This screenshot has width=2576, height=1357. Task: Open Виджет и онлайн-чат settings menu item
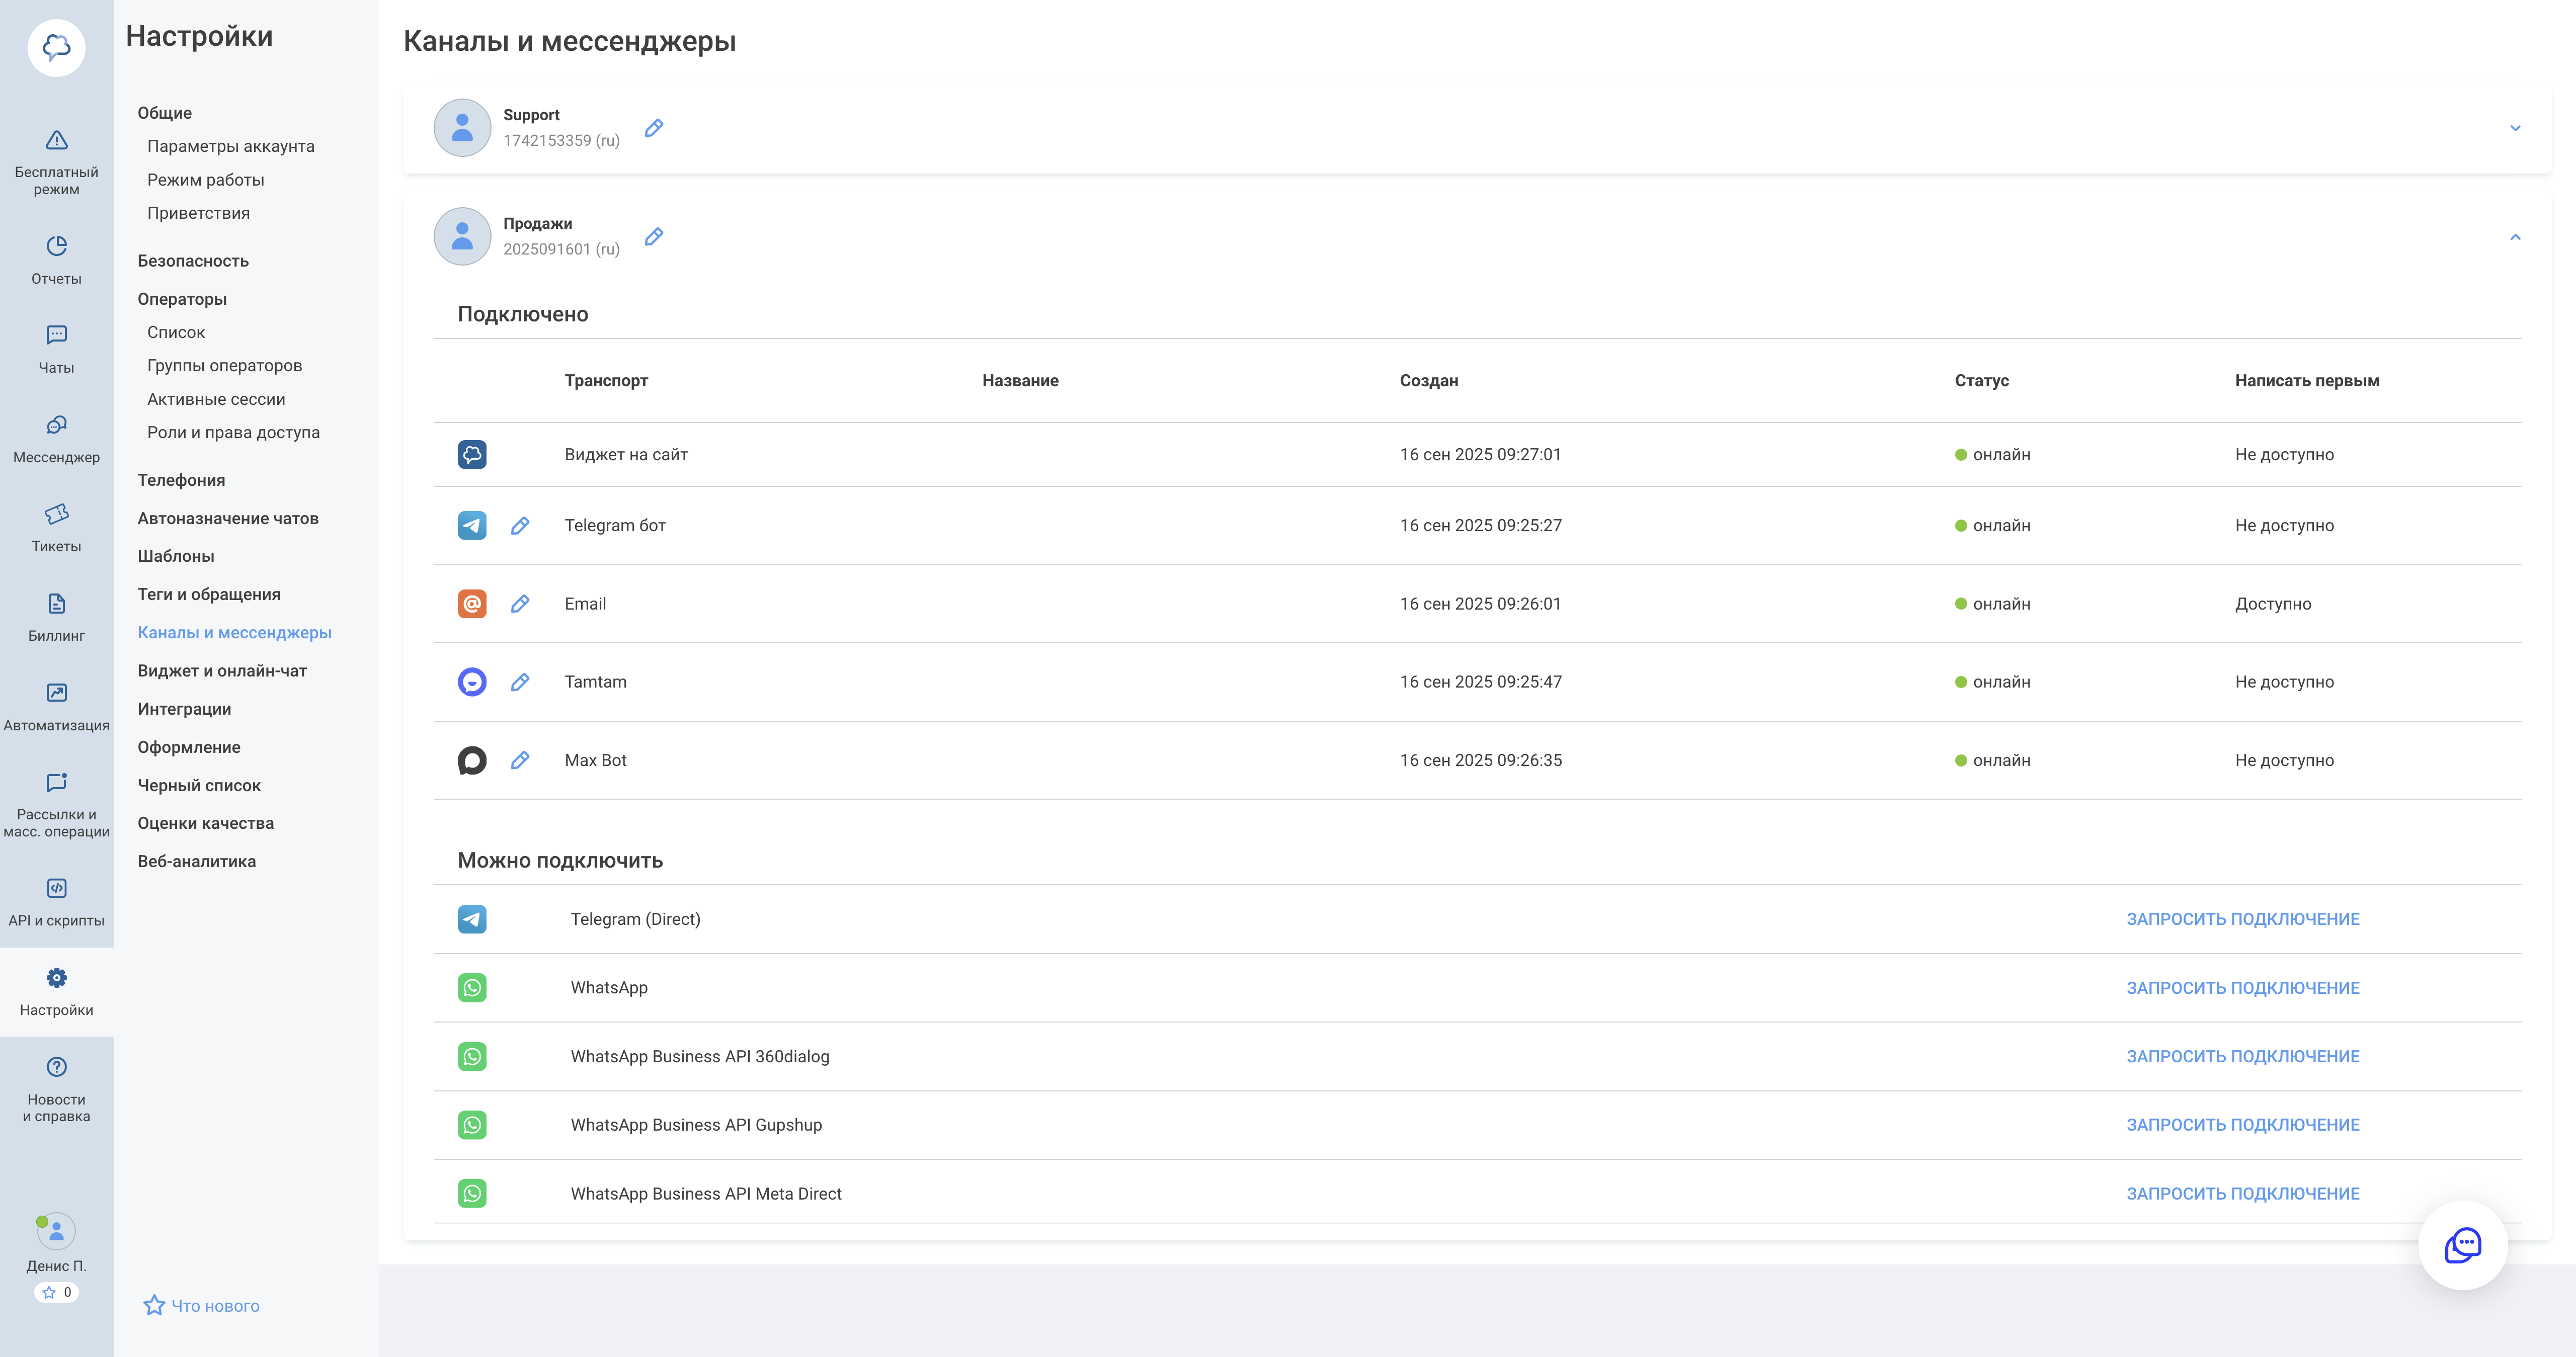[222, 671]
